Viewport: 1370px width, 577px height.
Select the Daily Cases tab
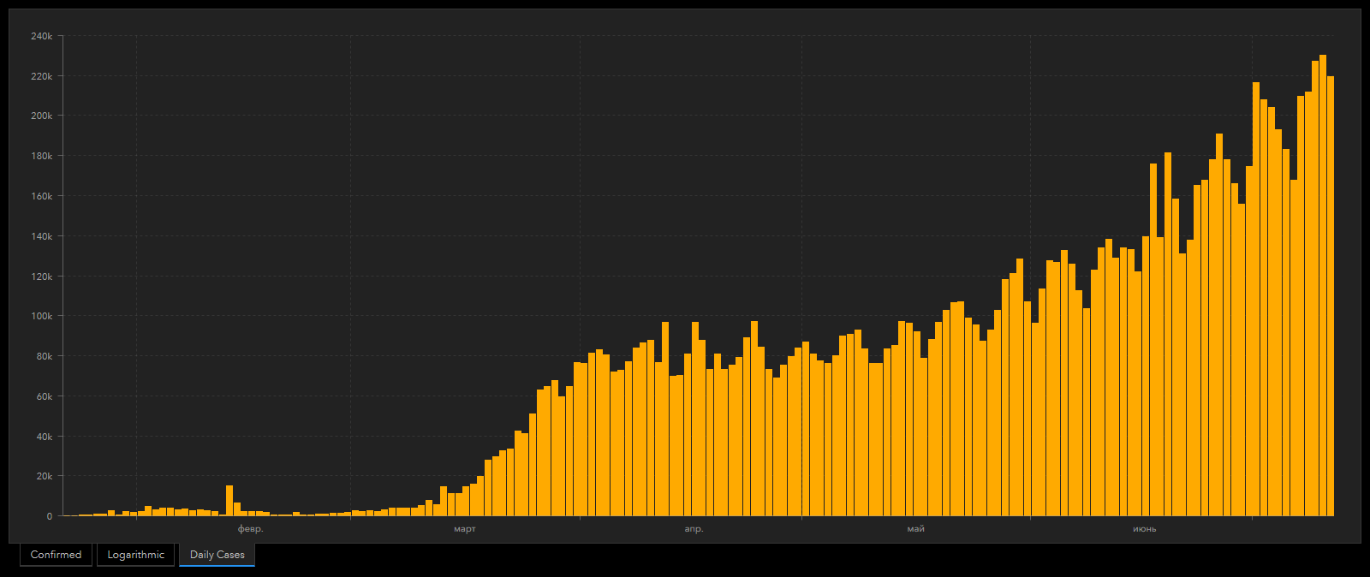click(217, 555)
